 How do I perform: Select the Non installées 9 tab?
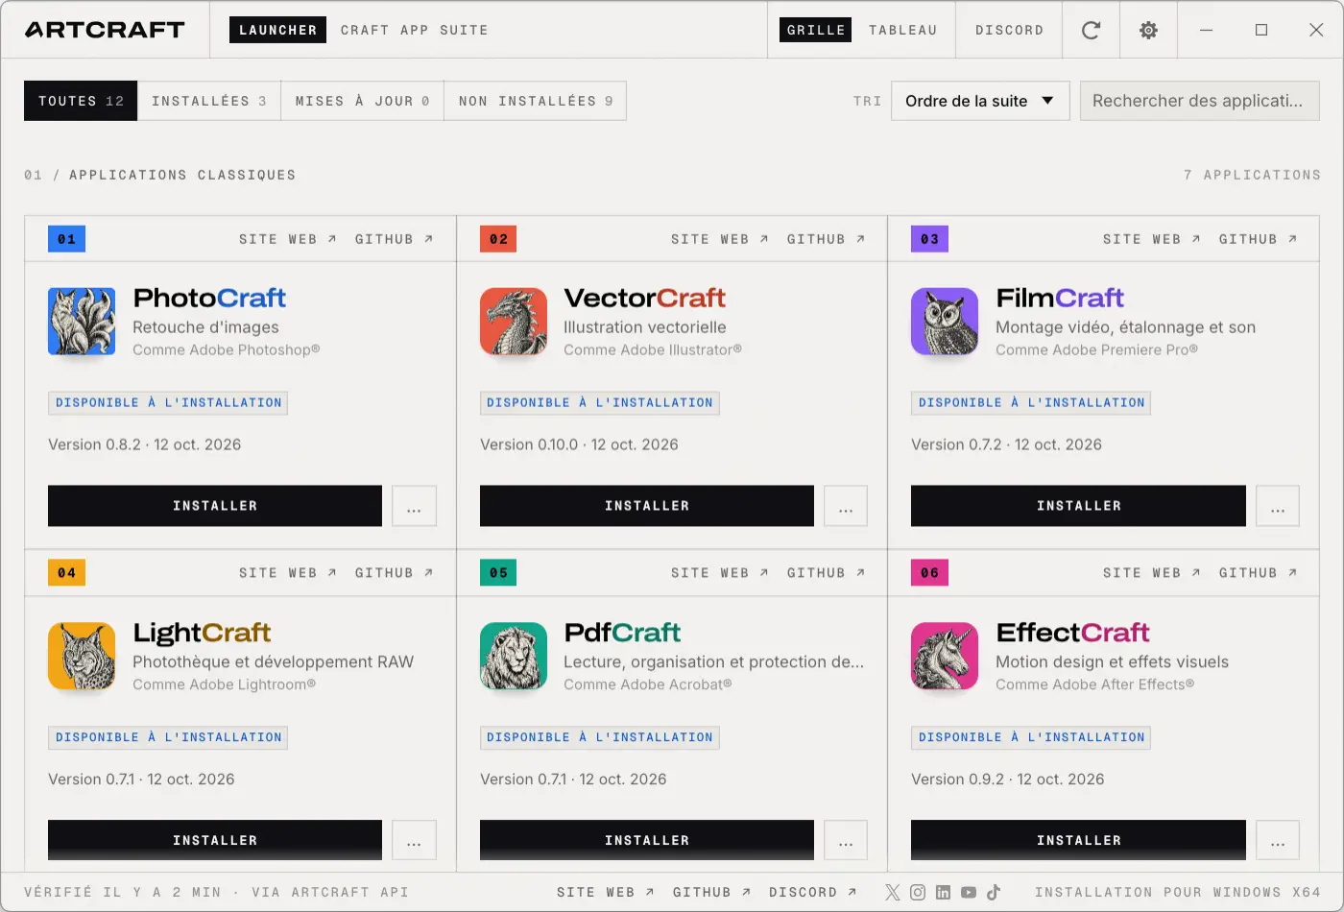point(536,101)
